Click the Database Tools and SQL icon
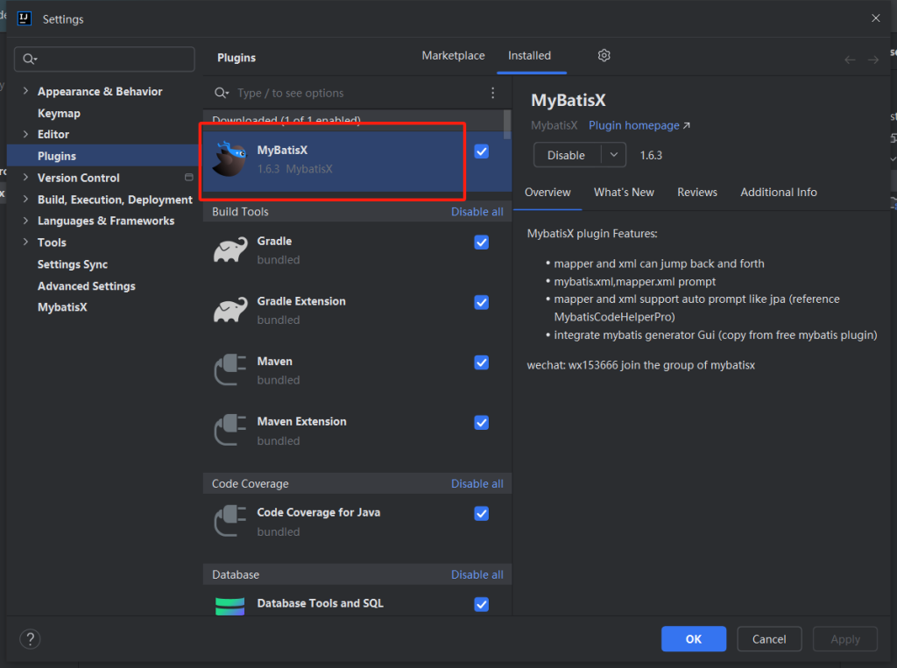897x668 pixels. point(230,606)
